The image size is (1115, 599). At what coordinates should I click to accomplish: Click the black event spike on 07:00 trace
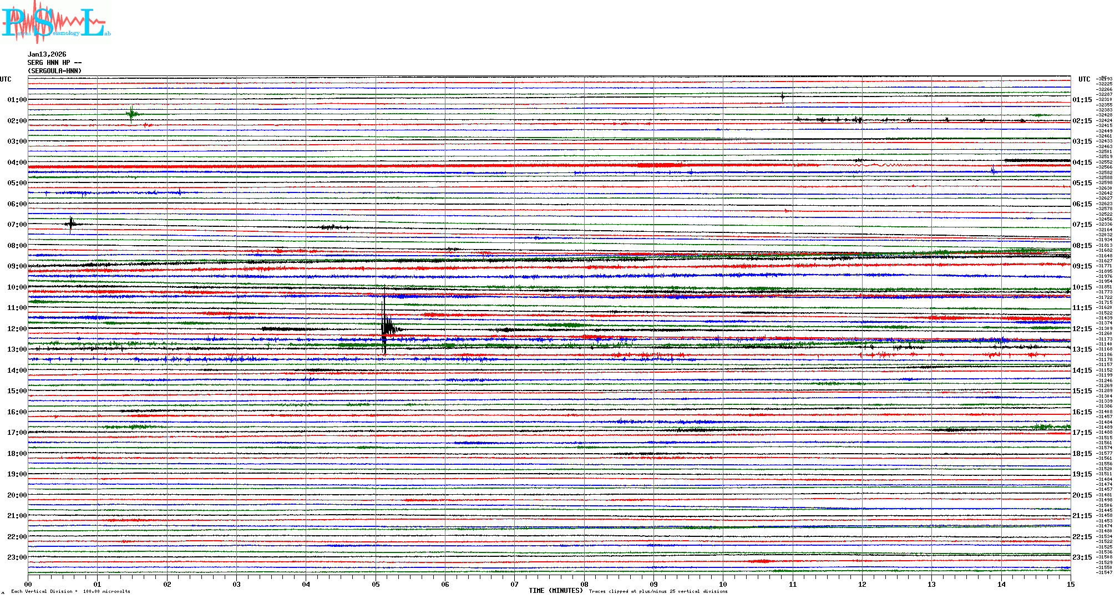click(x=70, y=224)
